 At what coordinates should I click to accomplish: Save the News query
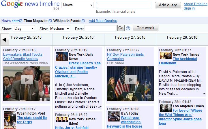point(15,20)
